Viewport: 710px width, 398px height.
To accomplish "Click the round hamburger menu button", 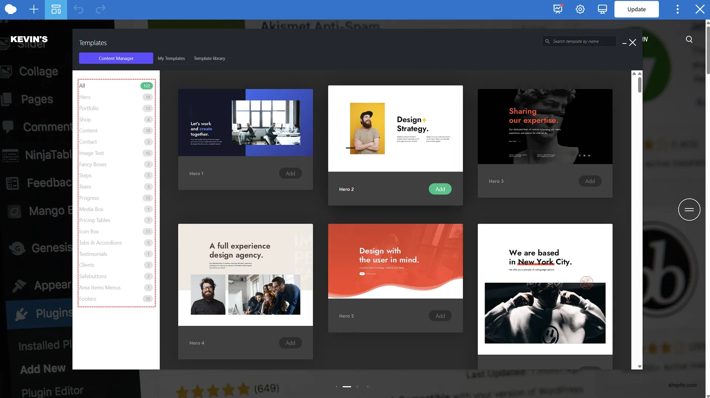I will click(x=689, y=210).
